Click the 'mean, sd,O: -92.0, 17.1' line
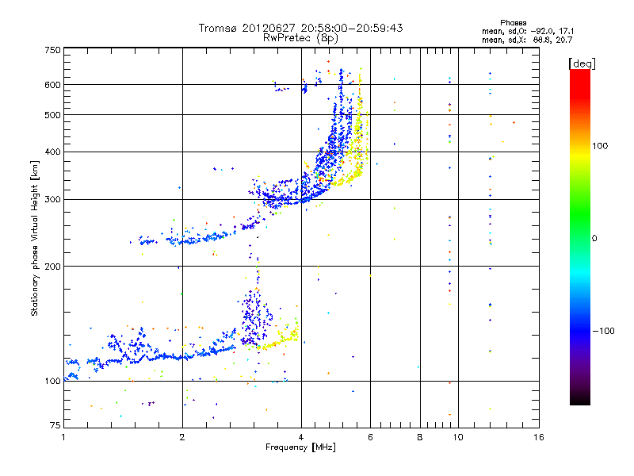This screenshot has width=634, height=476. pyautogui.click(x=528, y=32)
